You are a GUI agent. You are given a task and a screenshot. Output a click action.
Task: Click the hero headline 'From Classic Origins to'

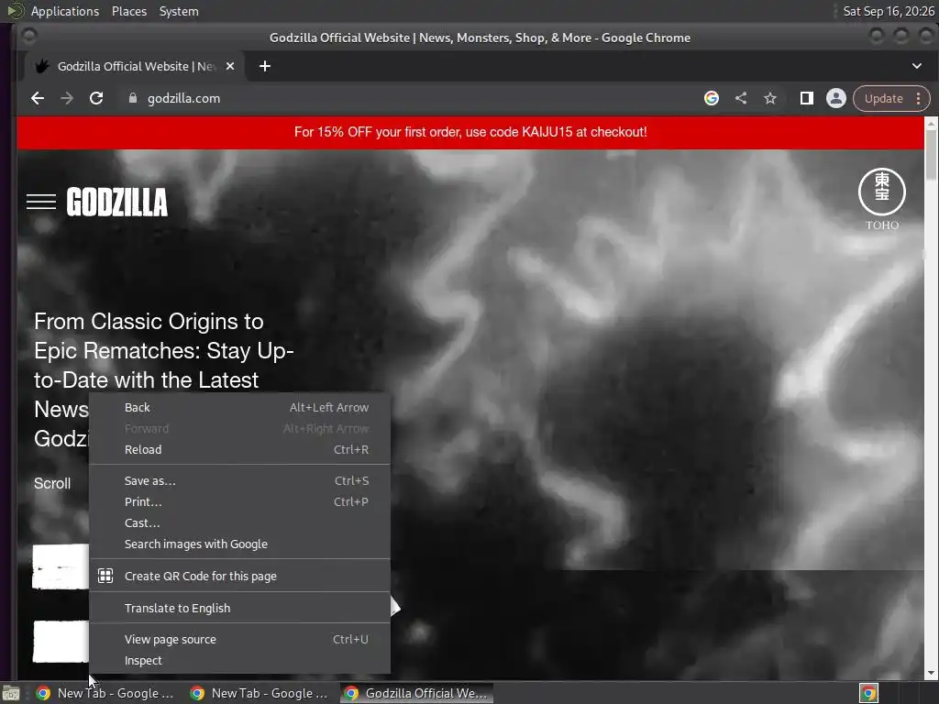(149, 322)
